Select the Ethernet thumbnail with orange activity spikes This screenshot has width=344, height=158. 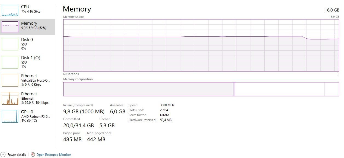(10, 98)
